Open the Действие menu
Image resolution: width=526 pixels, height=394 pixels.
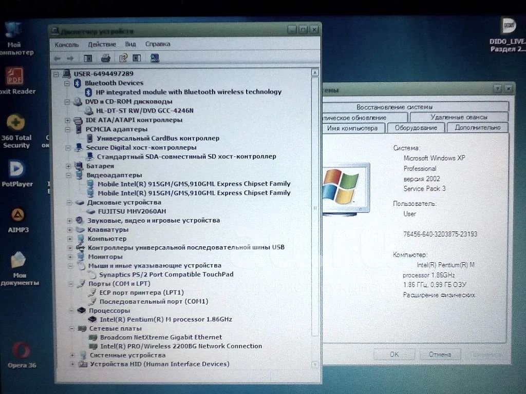(x=102, y=45)
